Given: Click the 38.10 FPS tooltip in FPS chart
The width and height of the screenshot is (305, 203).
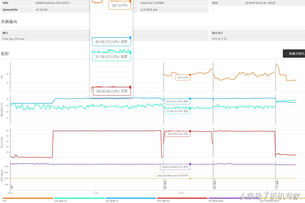Looking at the screenshot, I should click(182, 78).
